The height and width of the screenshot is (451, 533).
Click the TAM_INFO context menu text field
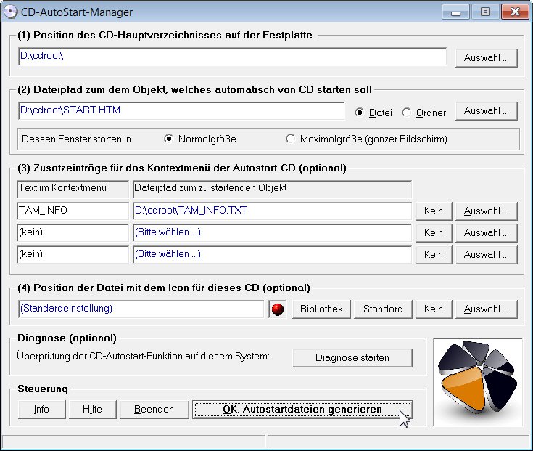73,211
